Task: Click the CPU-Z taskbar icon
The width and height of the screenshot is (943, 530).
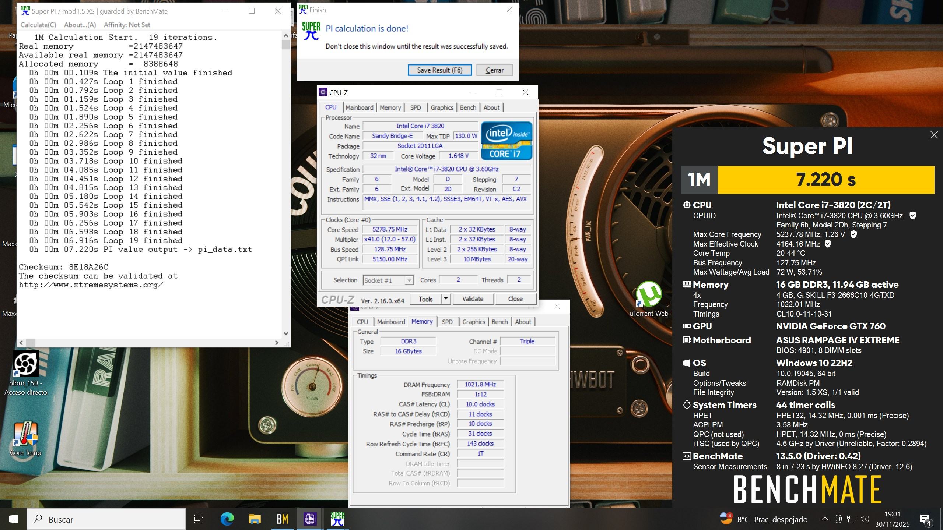Action: point(310,519)
